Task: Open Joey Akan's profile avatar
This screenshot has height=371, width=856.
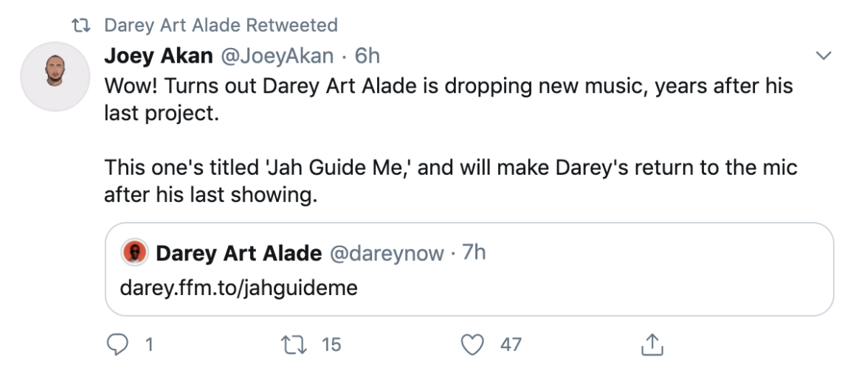Action: (x=54, y=77)
